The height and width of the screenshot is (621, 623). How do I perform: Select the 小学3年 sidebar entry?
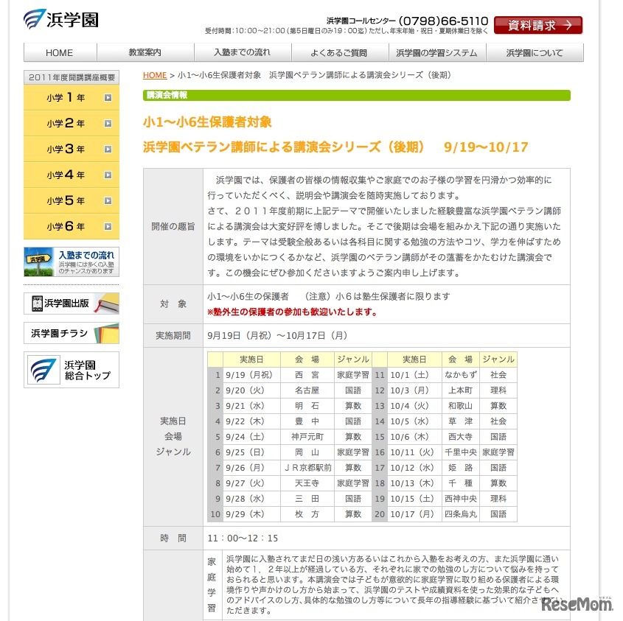coord(72,149)
